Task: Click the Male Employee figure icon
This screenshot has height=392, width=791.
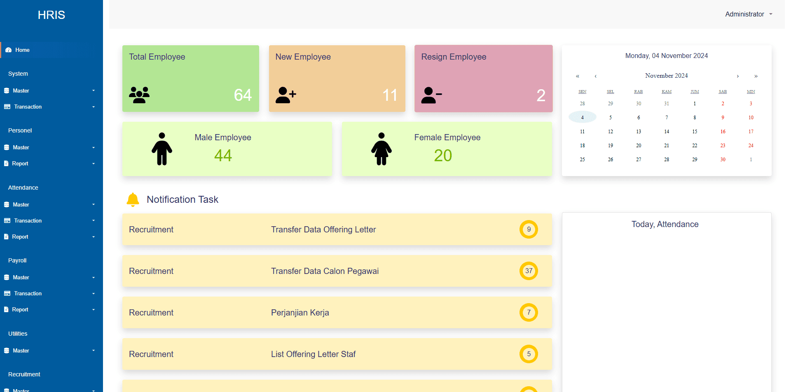Action: [x=162, y=149]
